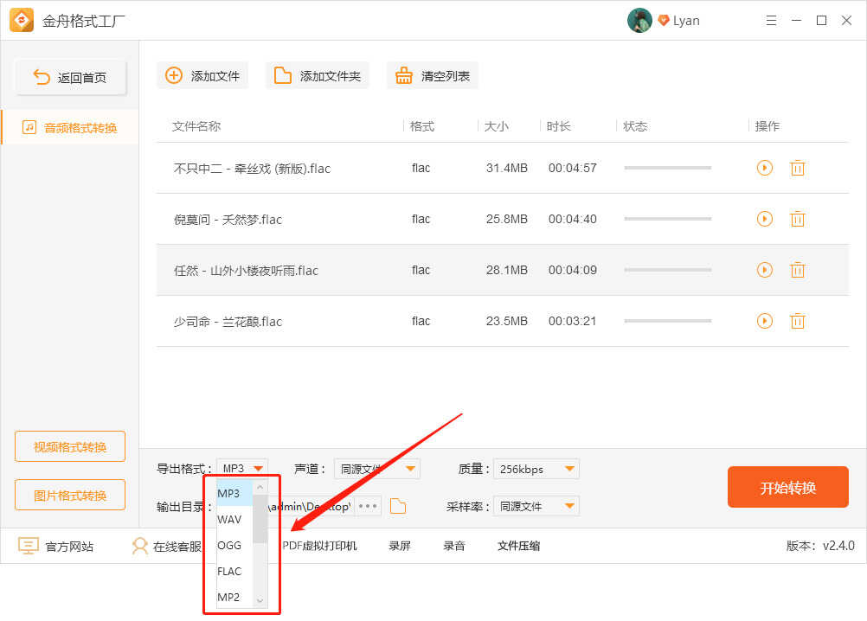Screen dimensions: 867x621
Task: Expand the 导出格式 MP3 dropdown
Action: click(x=242, y=469)
